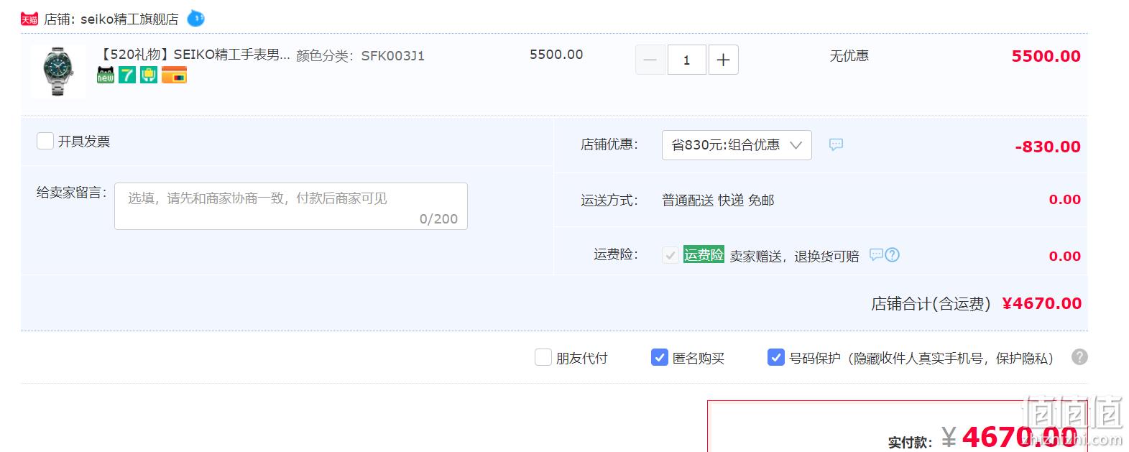The image size is (1129, 452).
Task: Toggle the 运费险 shipping insurance checkbox
Action: click(670, 255)
